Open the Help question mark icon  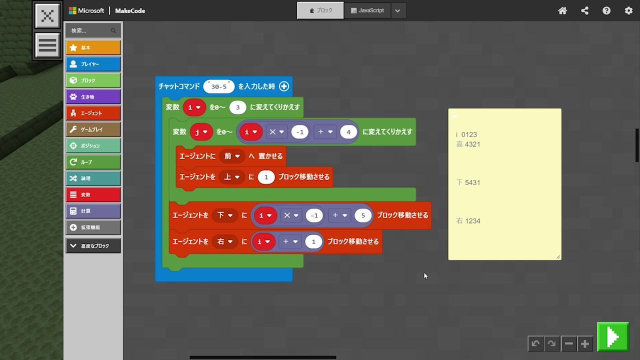click(x=606, y=10)
